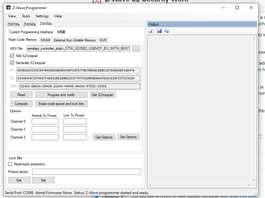Click the Pr private key field
Viewport: 265px width, 198px height.
click(78, 70)
